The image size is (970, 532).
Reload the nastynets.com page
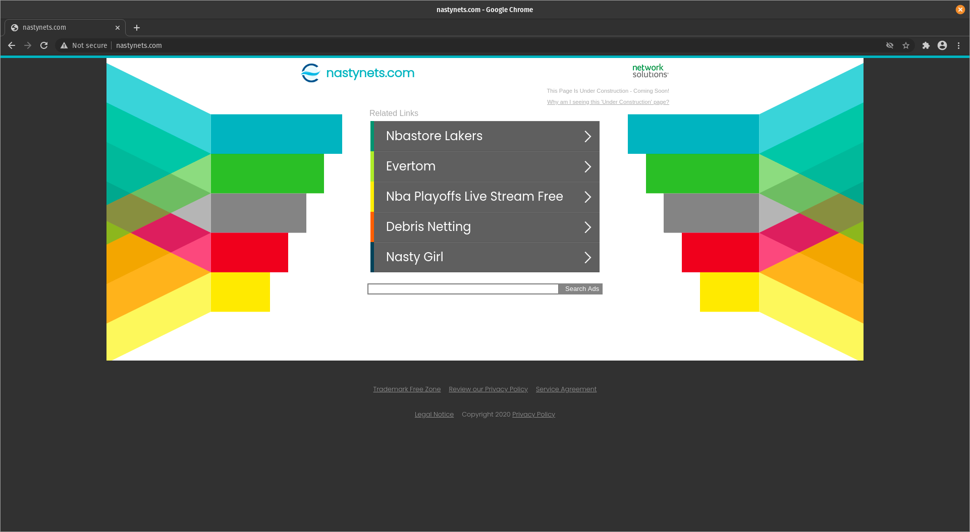(44, 45)
